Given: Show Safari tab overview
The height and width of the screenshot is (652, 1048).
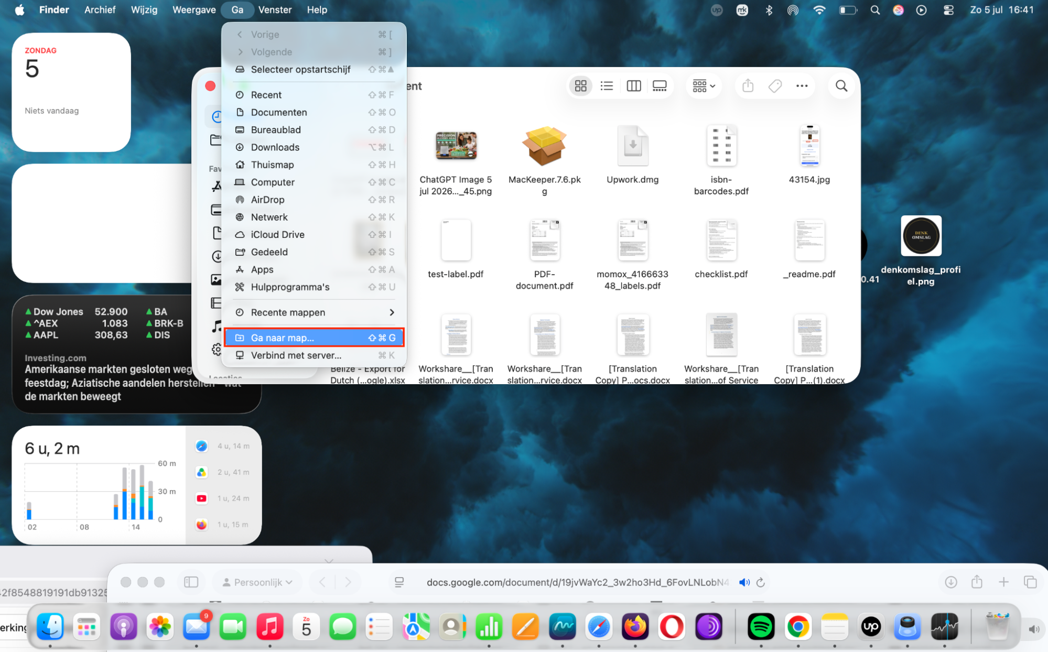Looking at the screenshot, I should click(x=1030, y=582).
